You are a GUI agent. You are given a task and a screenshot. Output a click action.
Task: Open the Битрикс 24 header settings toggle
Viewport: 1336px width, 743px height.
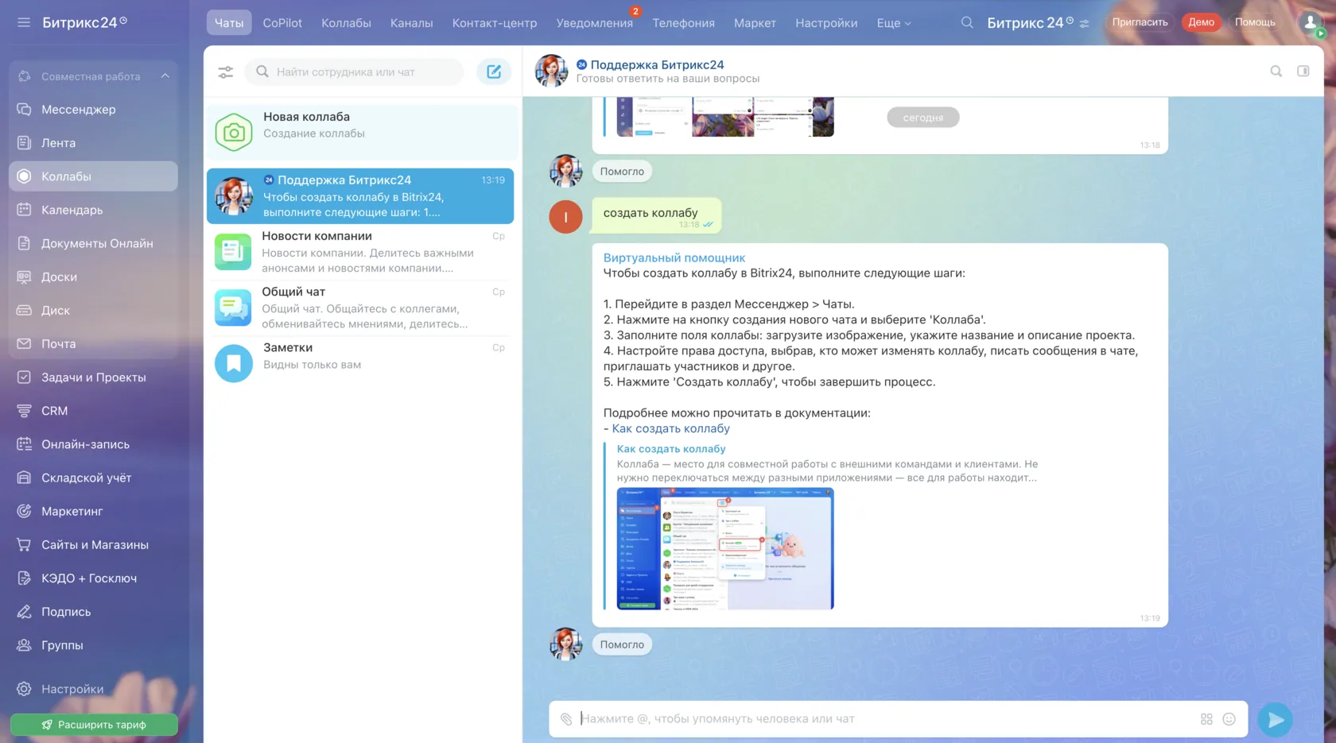pyautogui.click(x=1085, y=24)
